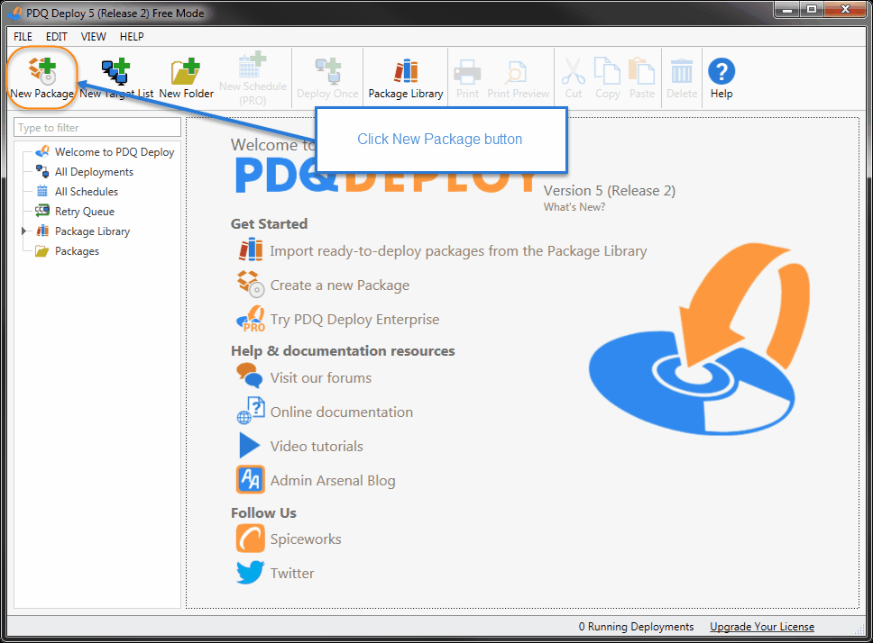Select Package Library in the tree
The width and height of the screenshot is (873, 643).
tap(83, 231)
